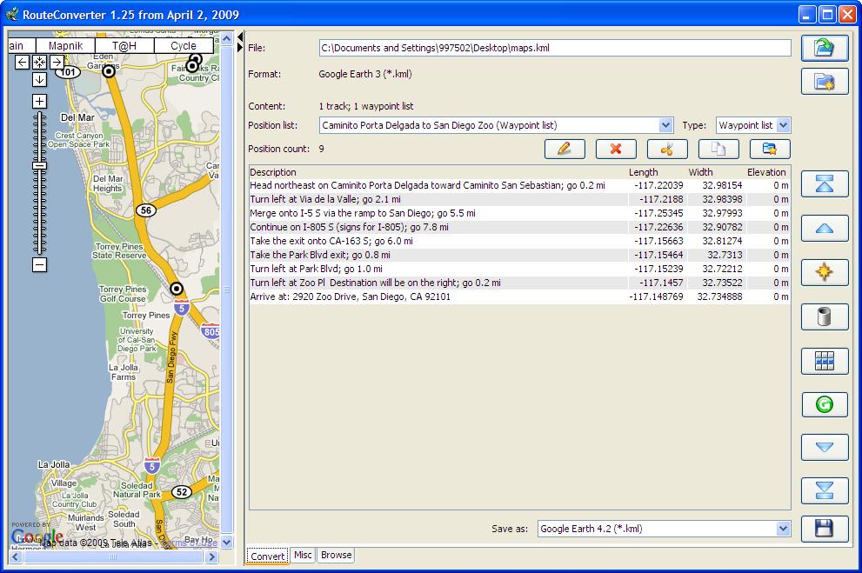Click the map zoom slider handle
Screen dimensions: 862x573
[40, 165]
